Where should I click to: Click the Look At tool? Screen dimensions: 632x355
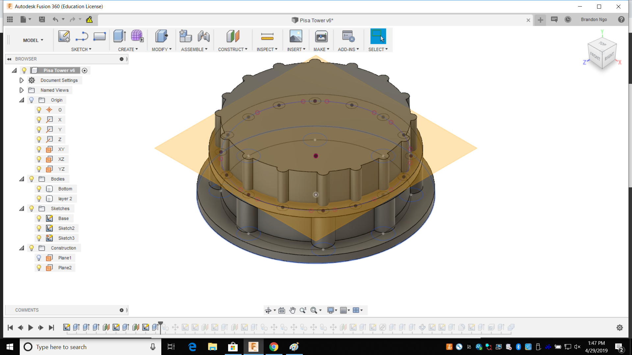pyautogui.click(x=282, y=310)
